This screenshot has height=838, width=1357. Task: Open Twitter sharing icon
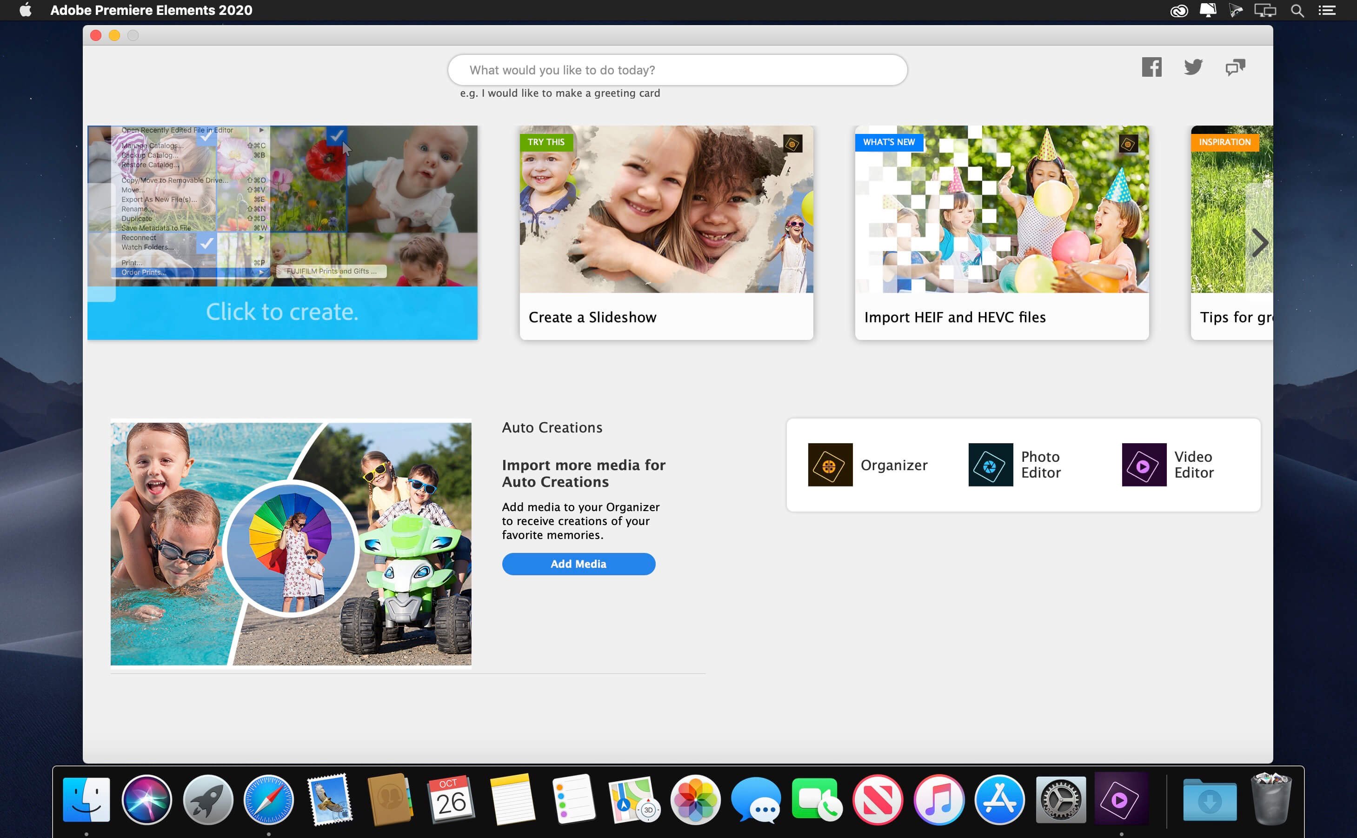[x=1193, y=66]
